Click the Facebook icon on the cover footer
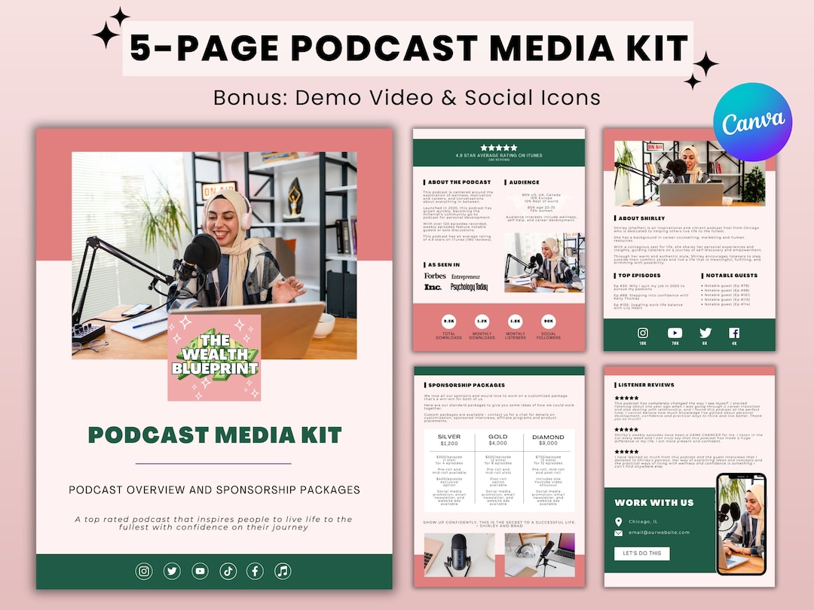The image size is (814, 610). [256, 571]
